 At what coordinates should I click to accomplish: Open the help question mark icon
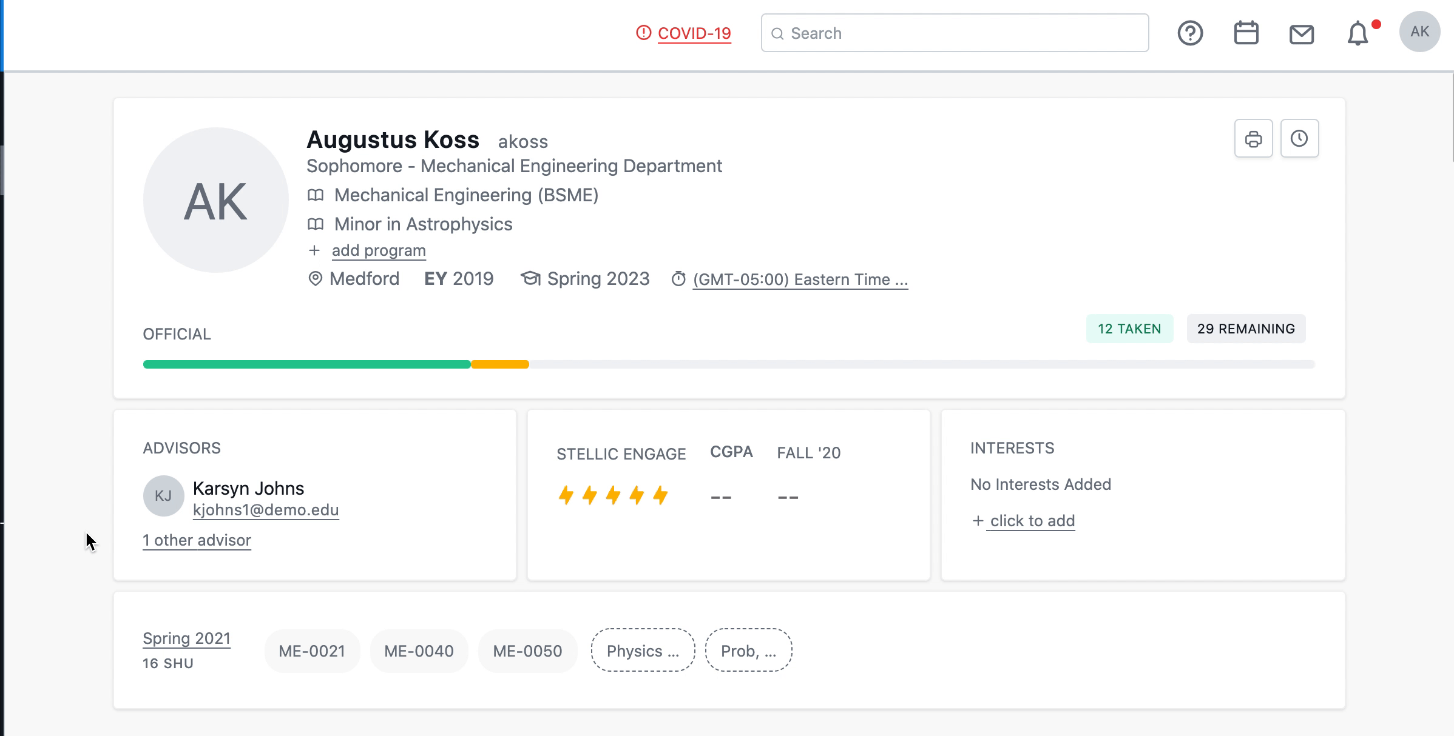tap(1190, 33)
